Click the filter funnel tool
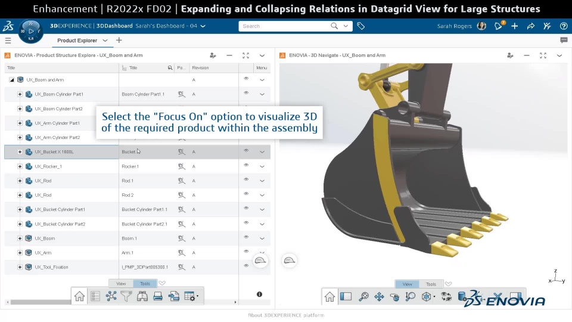Screen dimensions: 572x322 [x=126, y=296]
